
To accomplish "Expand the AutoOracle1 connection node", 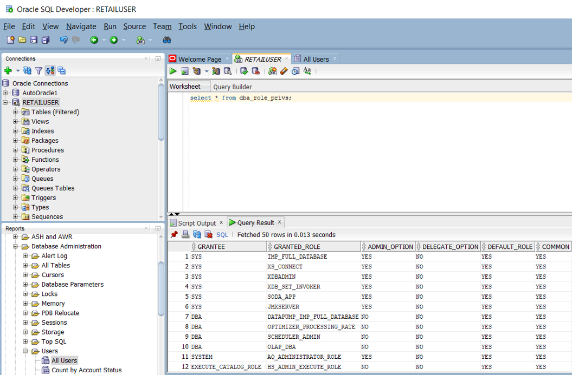I will click(x=5, y=93).
